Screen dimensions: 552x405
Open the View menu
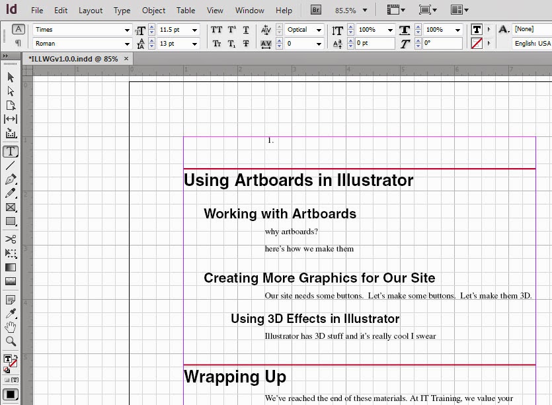[215, 11]
